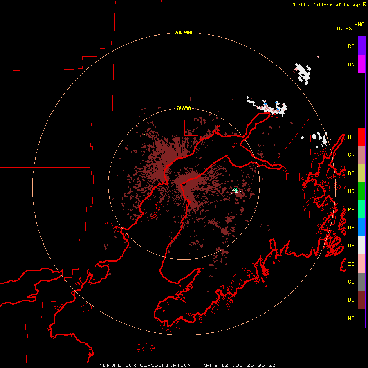Image resolution: width=368 pixels, height=368 pixels.
Task: Click the GC gray legend swatch
Action: (x=361, y=282)
